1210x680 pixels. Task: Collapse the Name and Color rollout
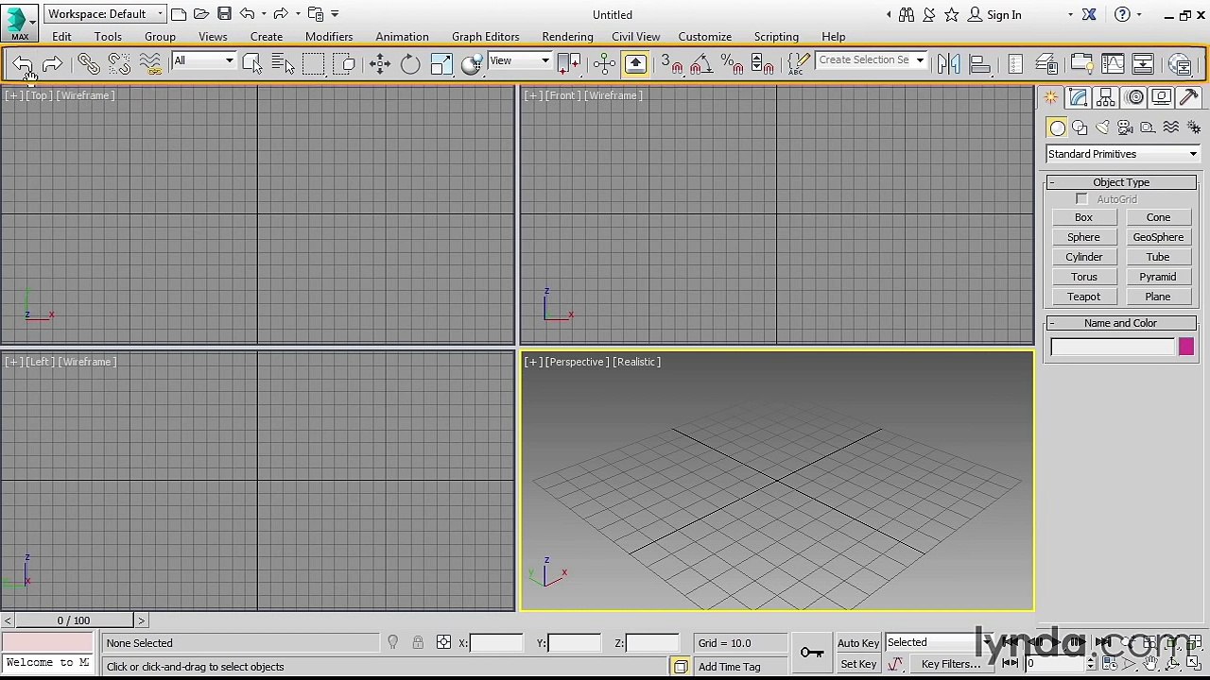pos(1121,323)
